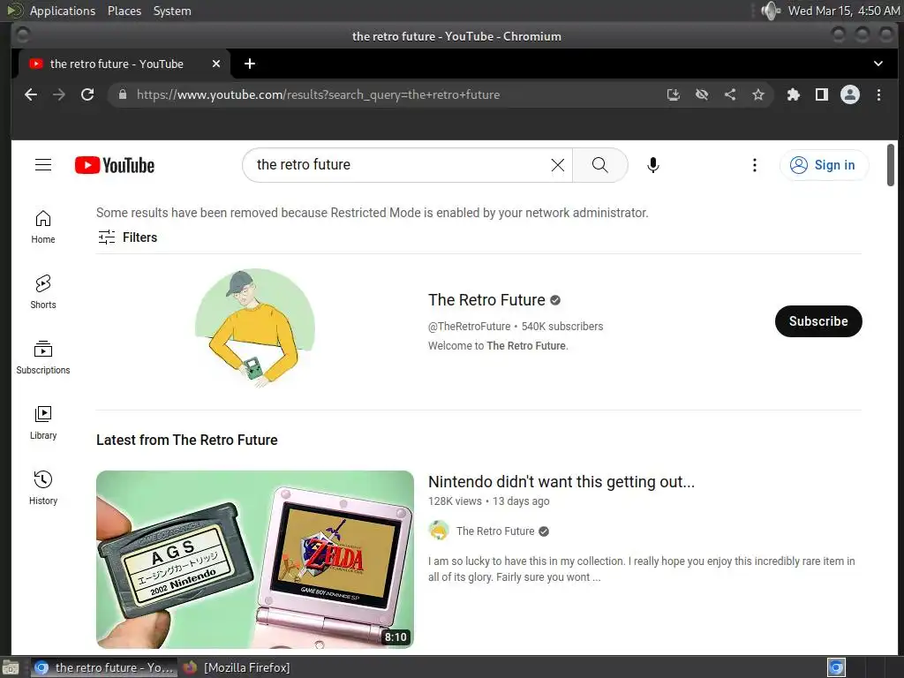Open YouTube settings three-dot menu
The image size is (904, 678).
(754, 165)
